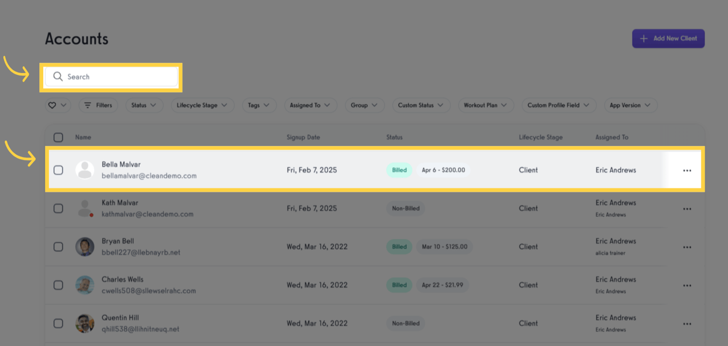
Task: Check the select-all checkbox in the header
Action: (58, 137)
